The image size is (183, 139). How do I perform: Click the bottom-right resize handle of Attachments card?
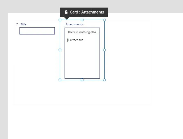pyautogui.click(x=104, y=80)
